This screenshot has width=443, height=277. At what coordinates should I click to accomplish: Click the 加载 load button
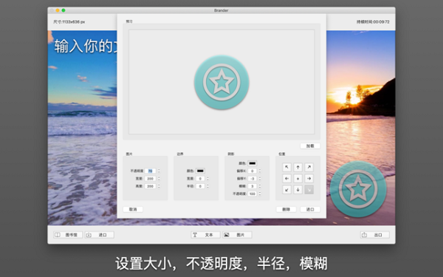tap(310, 146)
